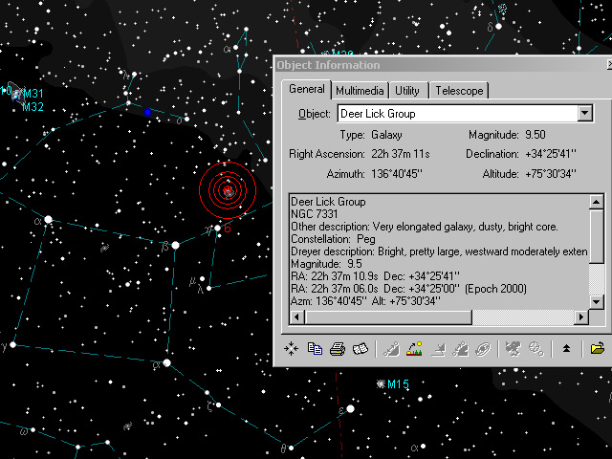This screenshot has width=612, height=459.
Task: Click the Magnitude value 9.50
Action: pyautogui.click(x=535, y=135)
